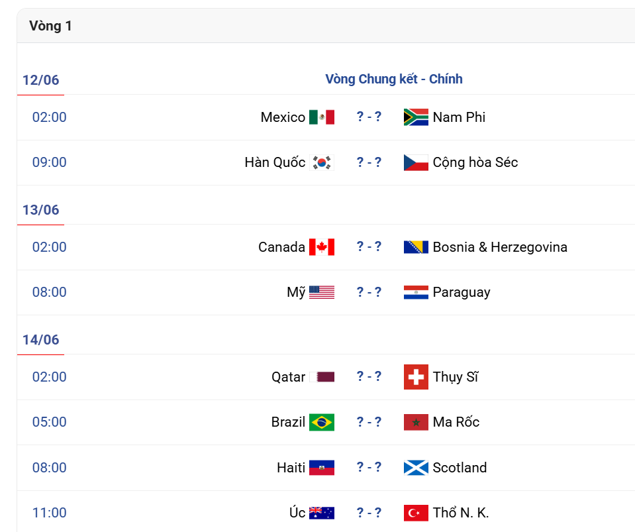Click the Thụy Sĩ flag icon

coord(416,377)
